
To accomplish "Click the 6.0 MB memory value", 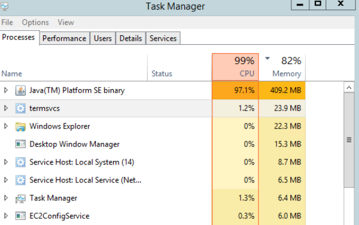I will [x=290, y=216].
